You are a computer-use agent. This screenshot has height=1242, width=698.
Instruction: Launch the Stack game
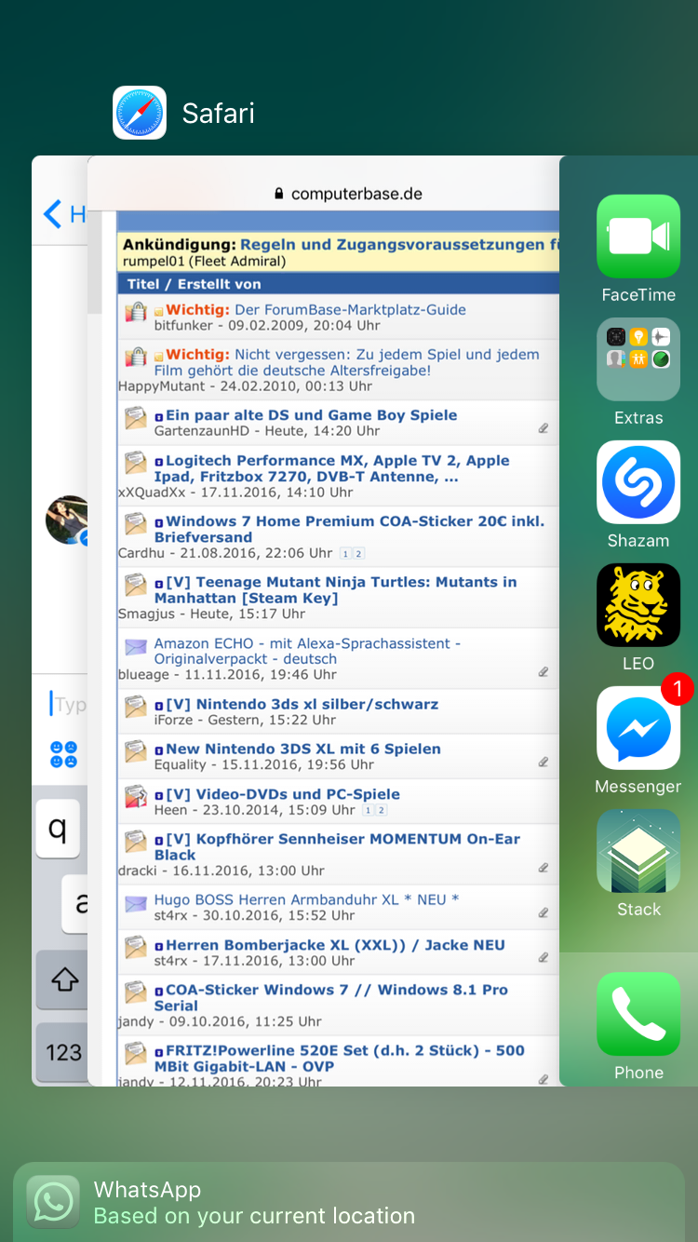[638, 851]
